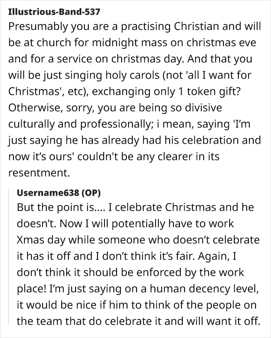The image size is (271, 338).
Task: Click the word 'resentment.' ending the first comment
Action: pyautogui.click(x=39, y=173)
